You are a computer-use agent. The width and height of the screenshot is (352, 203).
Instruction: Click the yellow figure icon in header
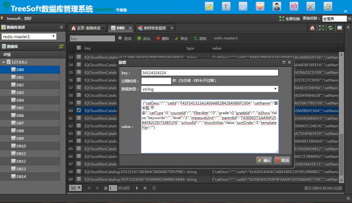(328, 6)
